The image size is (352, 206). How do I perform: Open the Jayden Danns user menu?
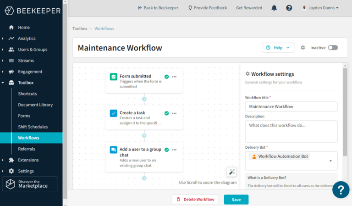click(320, 8)
